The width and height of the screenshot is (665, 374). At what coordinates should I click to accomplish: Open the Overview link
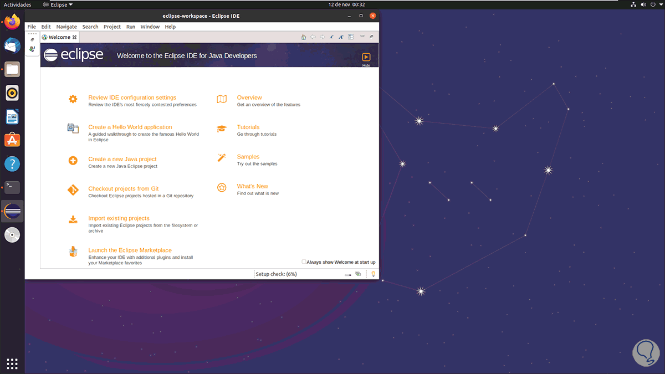[249, 98]
